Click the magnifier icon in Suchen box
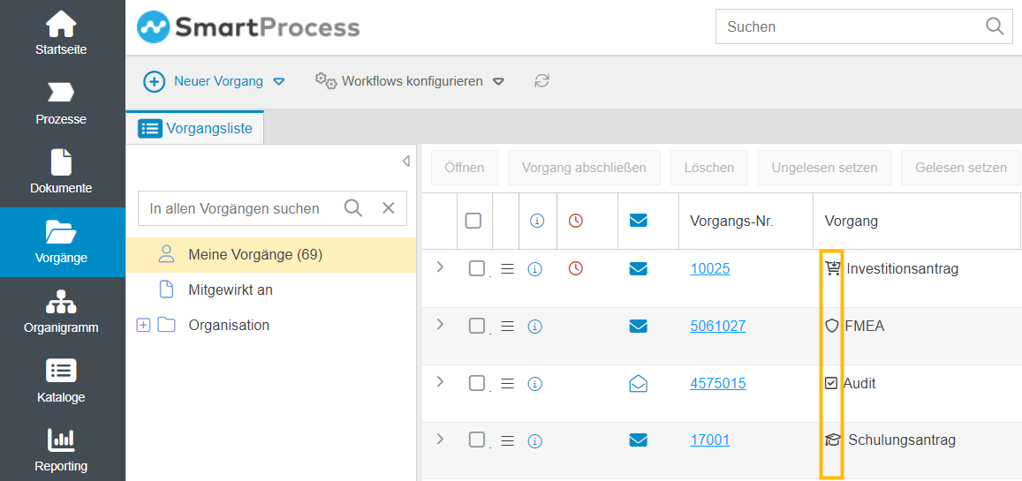The width and height of the screenshot is (1022, 481). pyautogui.click(x=995, y=26)
